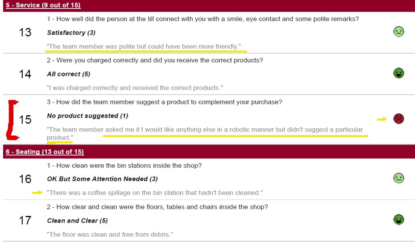Click the question number 17

[x=25, y=220]
